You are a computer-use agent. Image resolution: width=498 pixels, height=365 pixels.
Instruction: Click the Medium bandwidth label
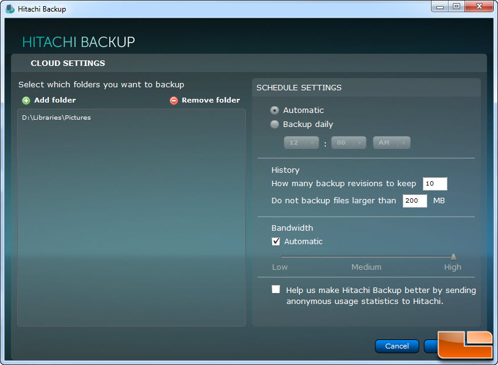[366, 267]
